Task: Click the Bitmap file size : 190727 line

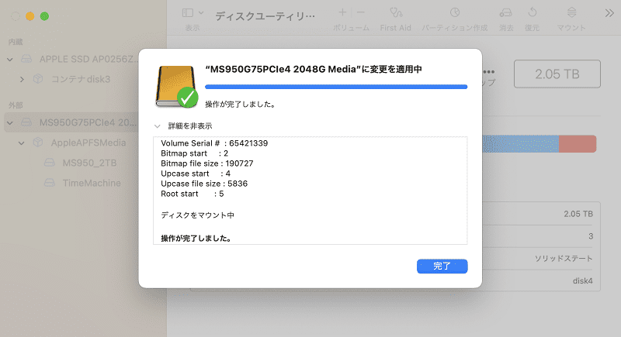Action: coord(207,163)
